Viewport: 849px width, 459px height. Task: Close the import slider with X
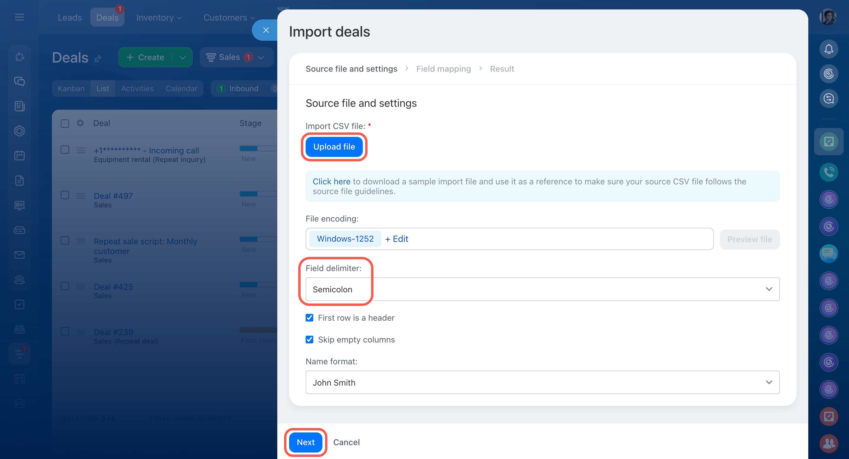[265, 30]
